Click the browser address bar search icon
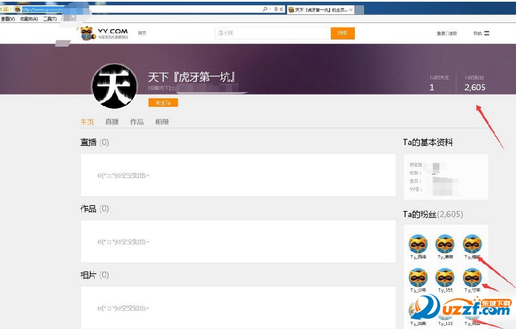 point(264,10)
